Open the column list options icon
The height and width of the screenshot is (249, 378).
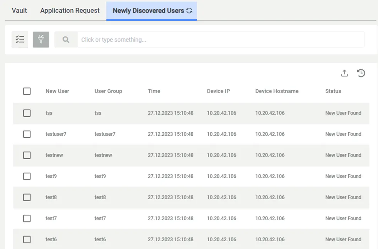click(x=20, y=39)
